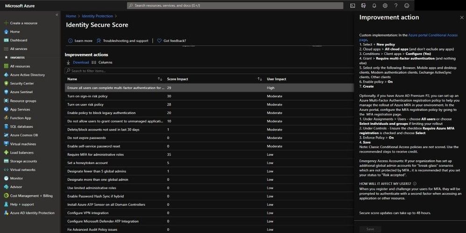466x233 pixels.
Task: Click the Home icon in sidebar
Action: [6, 31]
